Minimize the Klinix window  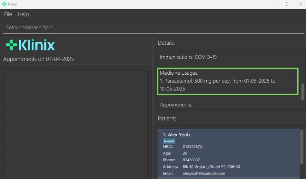pyautogui.click(x=273, y=4)
